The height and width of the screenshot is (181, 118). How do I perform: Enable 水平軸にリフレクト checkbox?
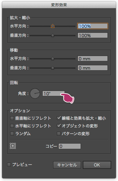pyautogui.click(x=12, y=126)
